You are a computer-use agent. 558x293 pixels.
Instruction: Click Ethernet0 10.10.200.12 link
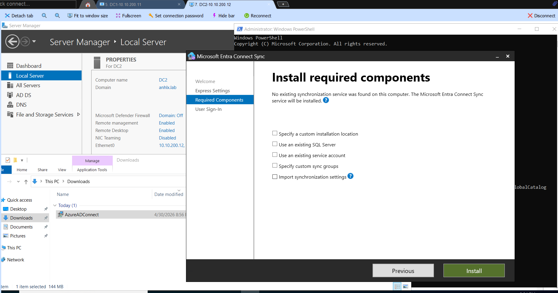click(x=172, y=145)
